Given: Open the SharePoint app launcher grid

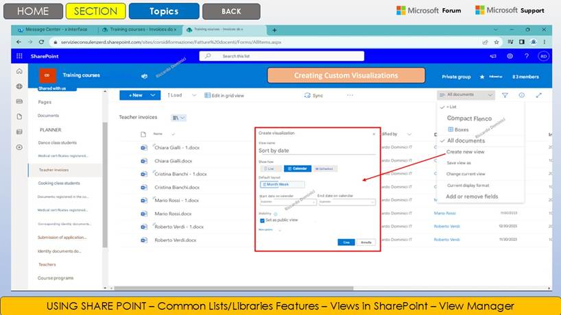Looking at the screenshot, I should [x=19, y=56].
